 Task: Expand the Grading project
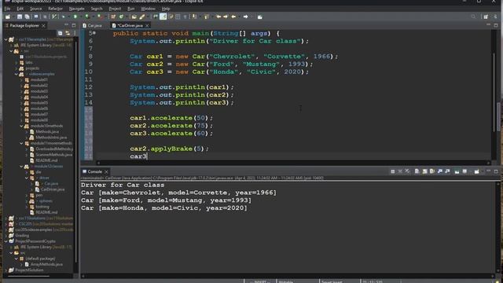tap(6, 236)
